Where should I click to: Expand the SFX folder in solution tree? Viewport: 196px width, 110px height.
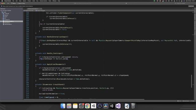pyautogui.click(x=2, y=18)
